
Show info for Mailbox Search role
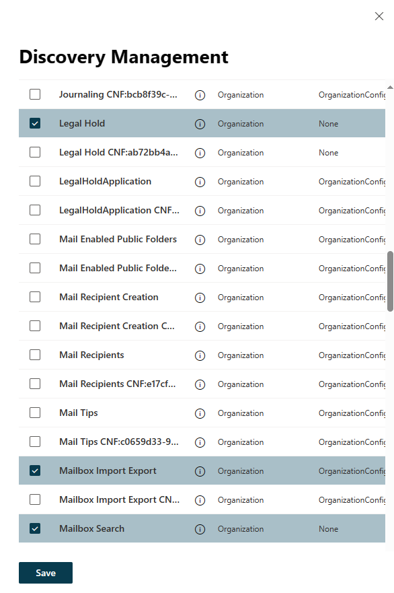pos(200,529)
